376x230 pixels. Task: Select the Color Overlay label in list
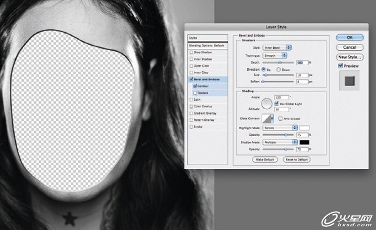pos(203,106)
